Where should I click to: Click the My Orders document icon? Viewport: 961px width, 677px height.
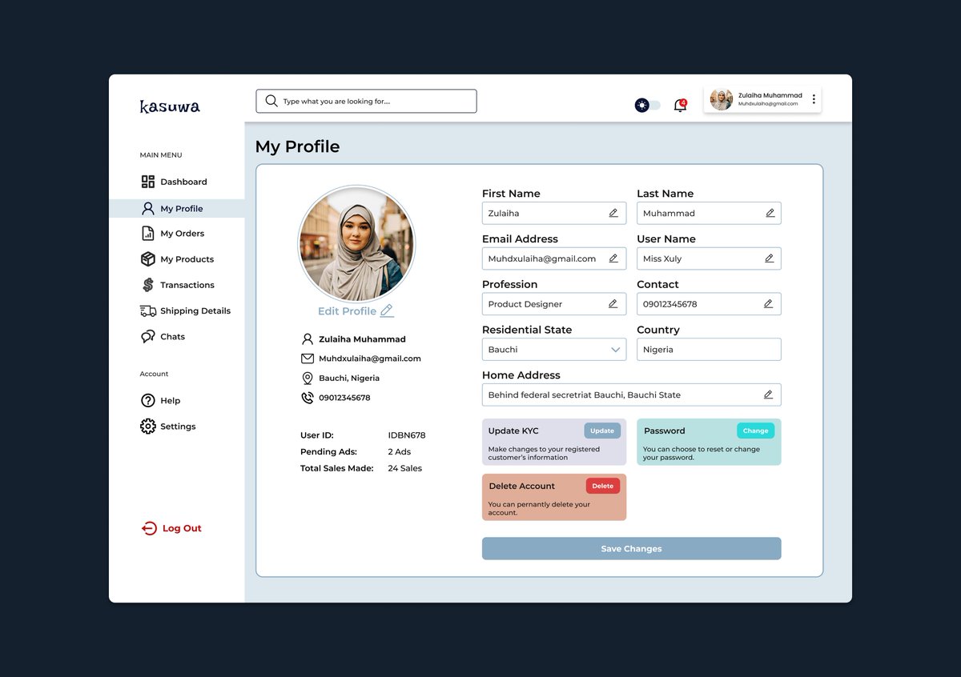point(148,234)
